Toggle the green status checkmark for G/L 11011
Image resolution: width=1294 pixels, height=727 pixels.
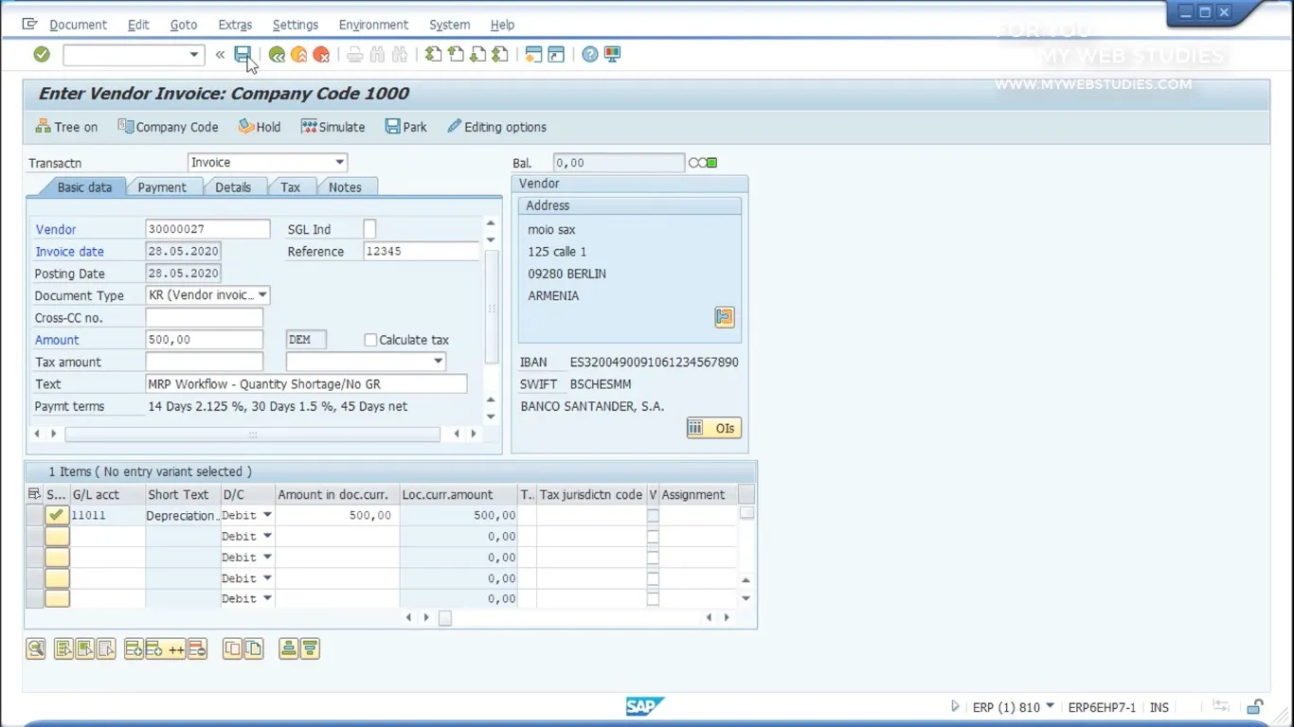pos(57,515)
